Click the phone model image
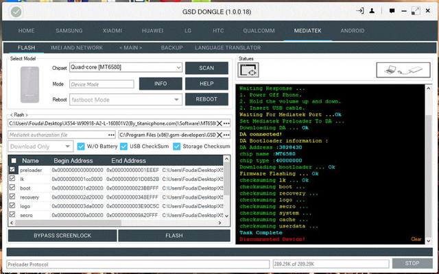Viewport: 439px width, 274px height. pos(29,85)
